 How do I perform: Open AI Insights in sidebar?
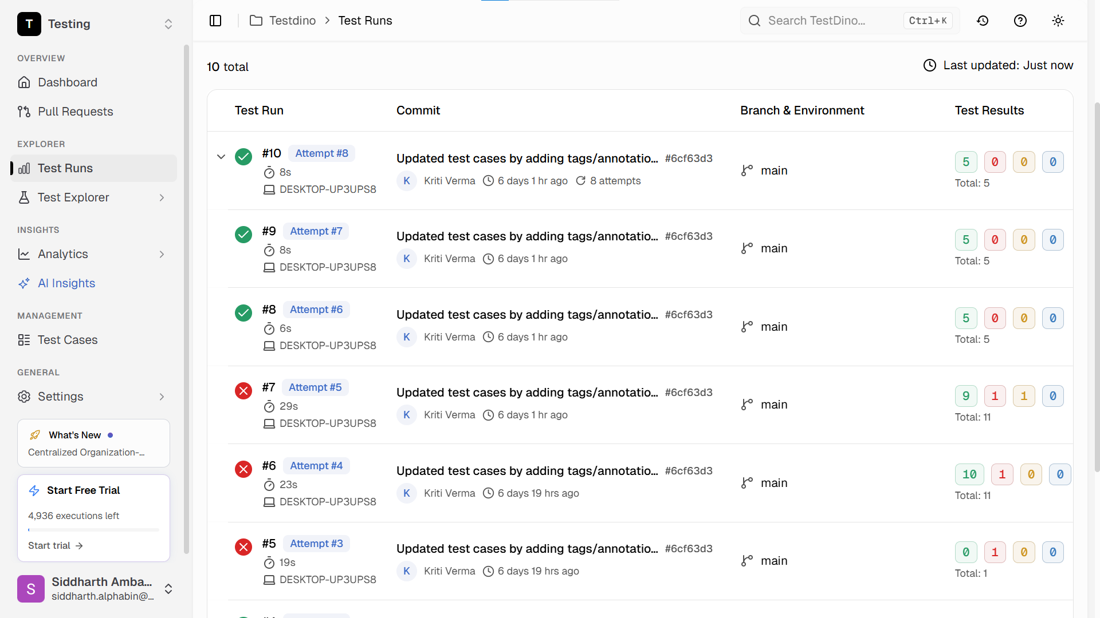coord(66,283)
